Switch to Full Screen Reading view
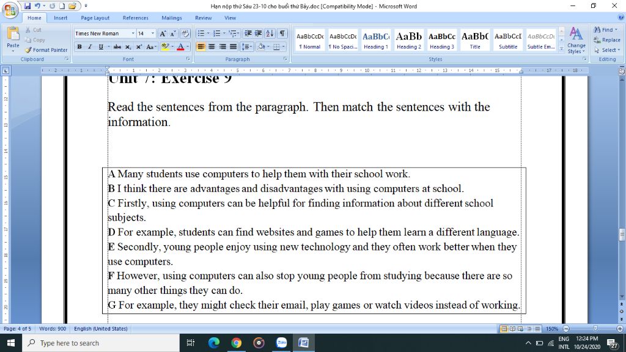 point(512,329)
